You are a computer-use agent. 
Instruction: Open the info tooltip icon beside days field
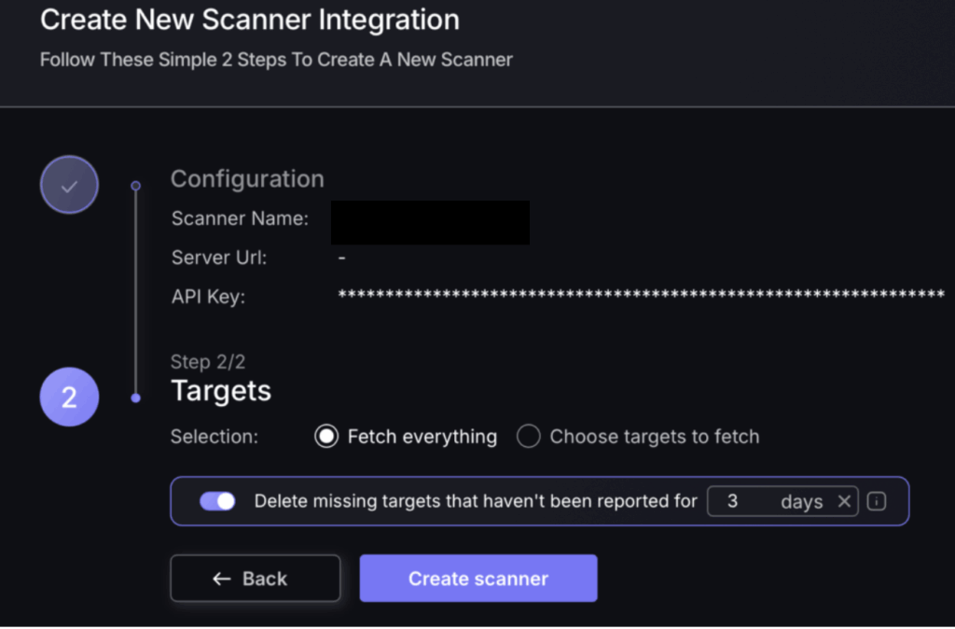pyautogui.click(x=876, y=501)
